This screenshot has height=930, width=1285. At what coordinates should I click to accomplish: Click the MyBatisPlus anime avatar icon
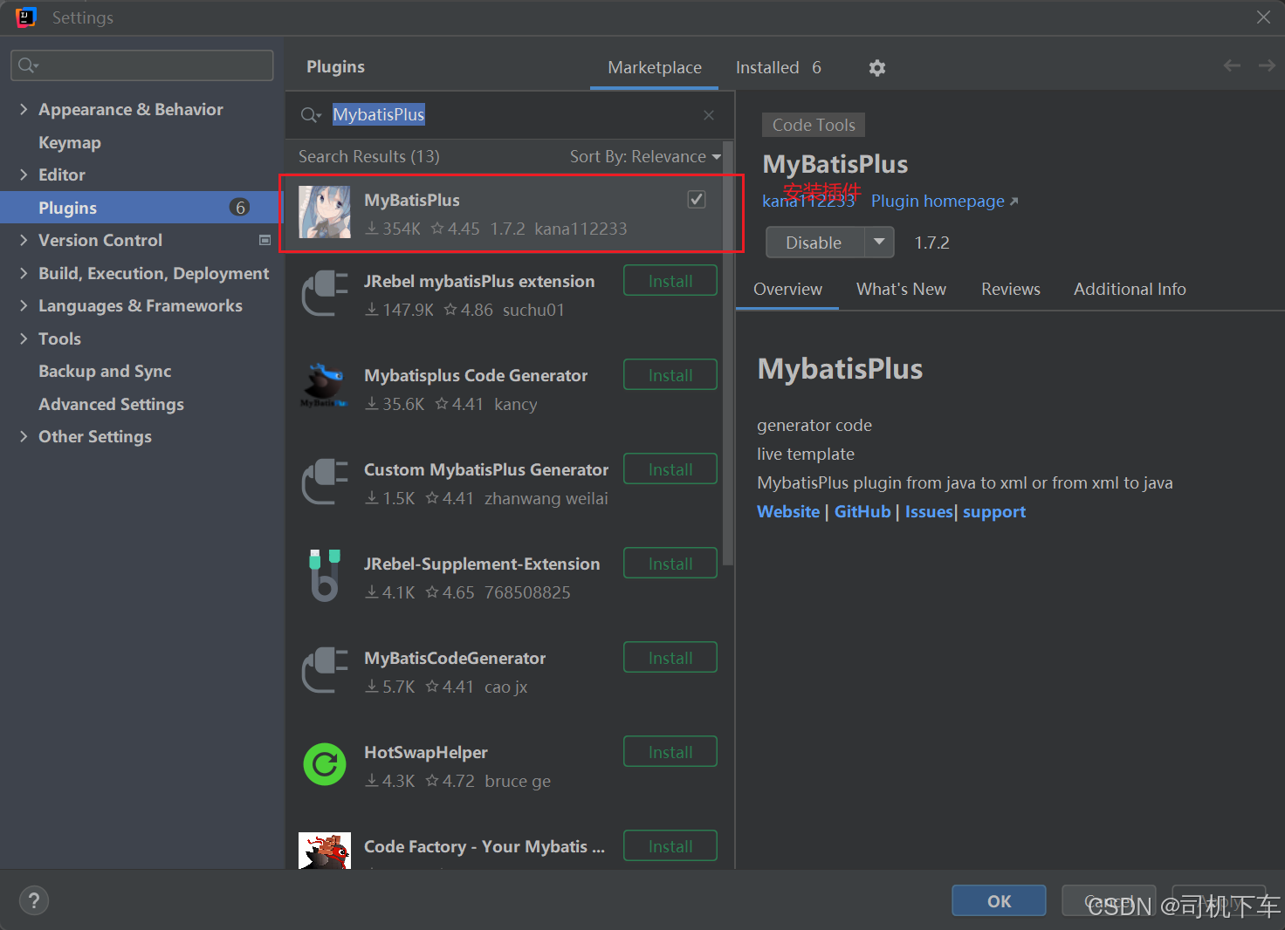(x=325, y=212)
